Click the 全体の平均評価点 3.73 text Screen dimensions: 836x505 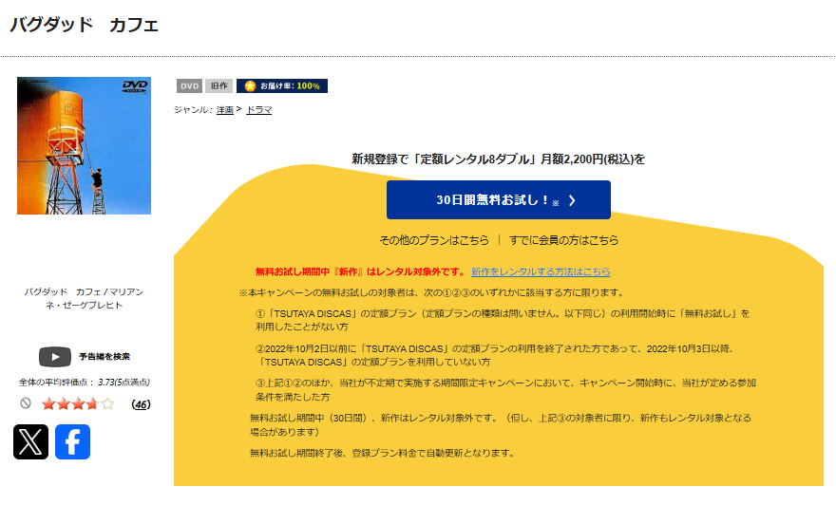coord(85,382)
